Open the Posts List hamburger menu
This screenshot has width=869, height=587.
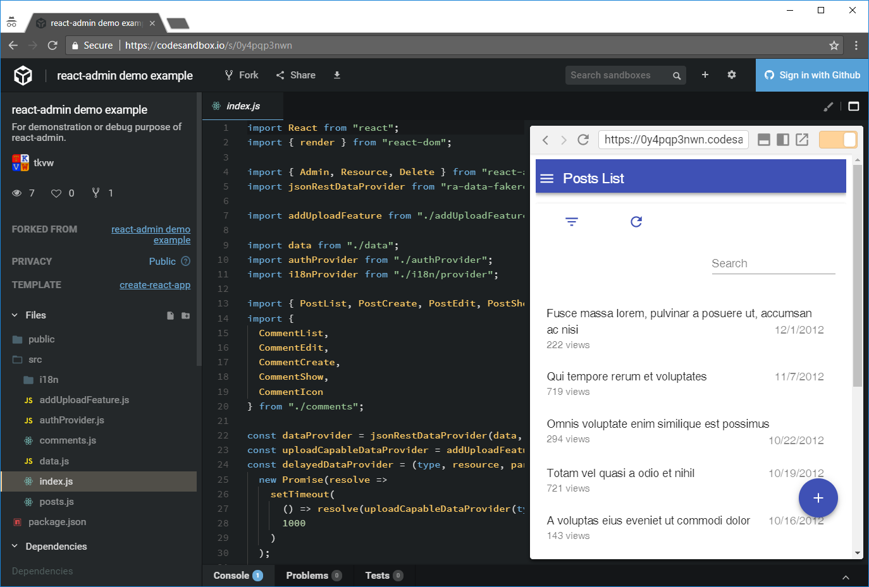point(547,179)
